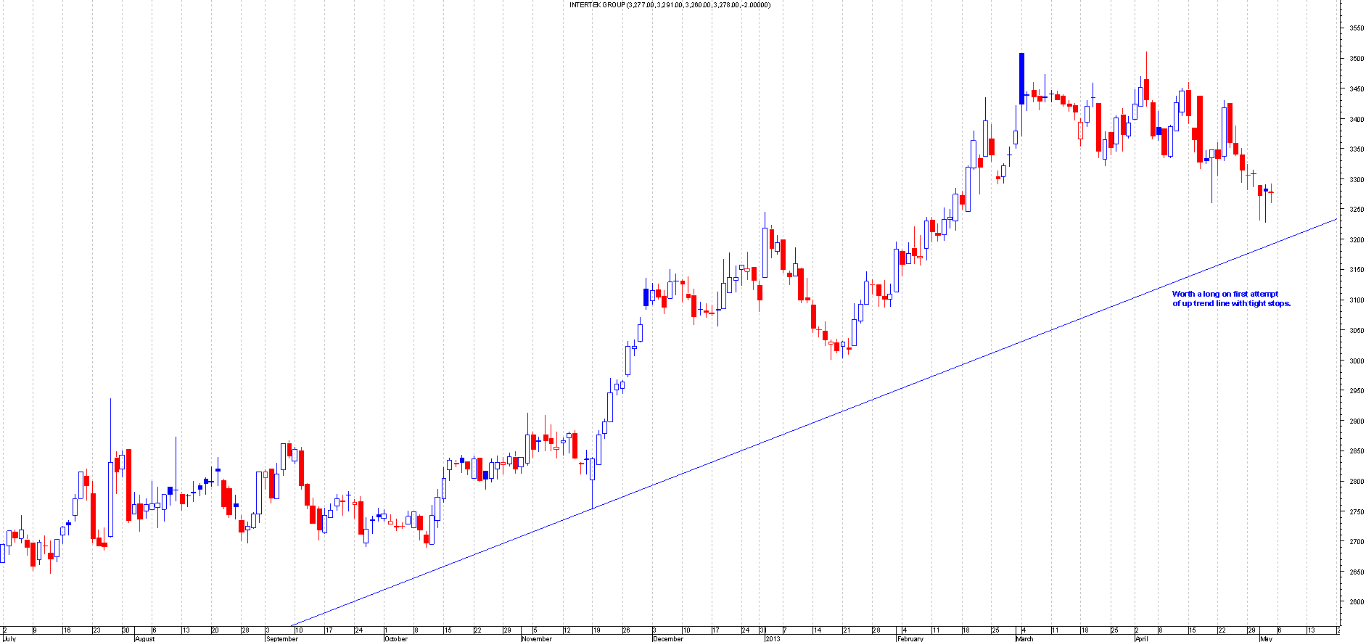The height and width of the screenshot is (642, 1366).
Task: Click the INTERTEK GROUP chart title
Action: click(x=670, y=5)
